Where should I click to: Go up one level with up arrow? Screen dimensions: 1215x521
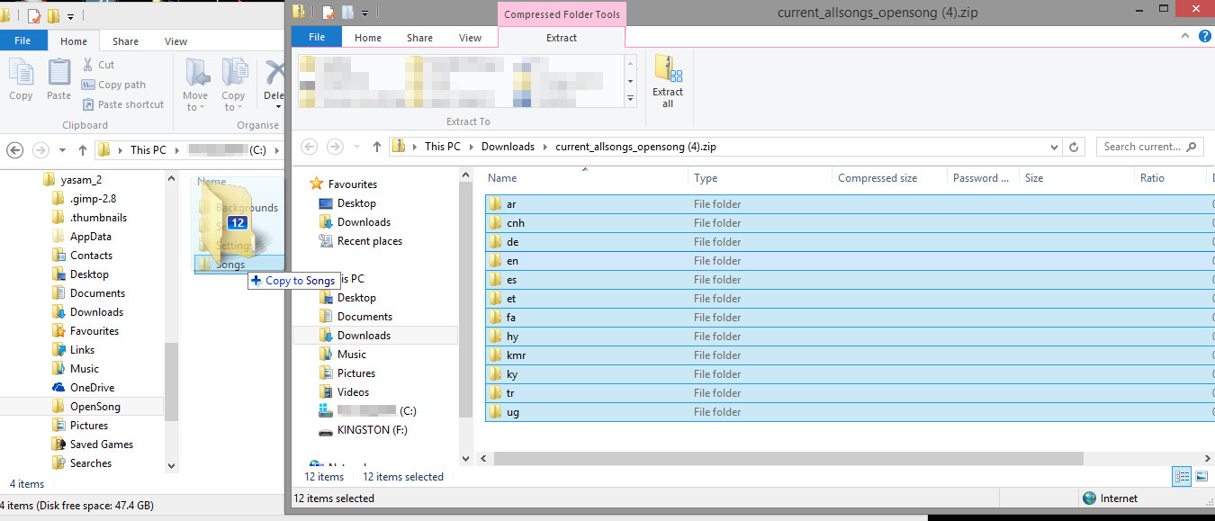(x=374, y=147)
